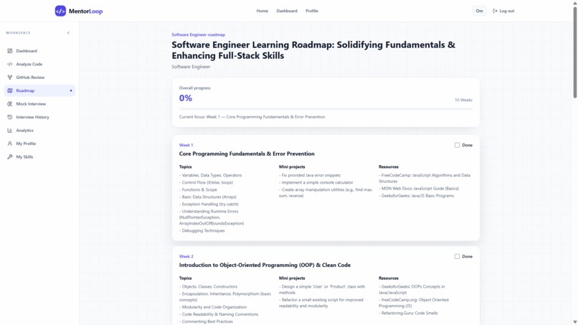Click the Analytics chart icon in sidebar

coord(10,131)
